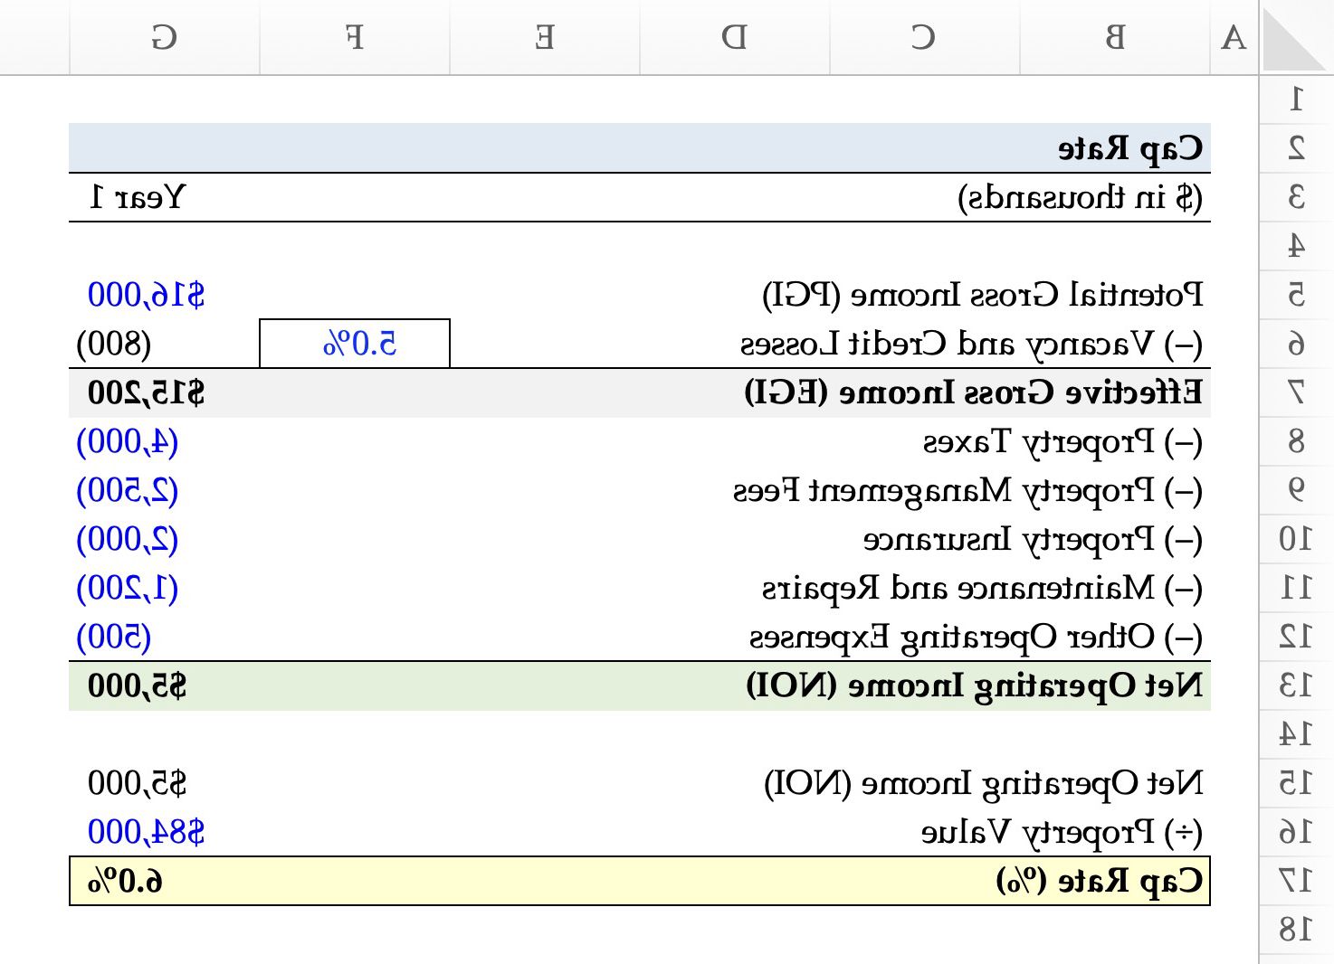Click the column G header
Screen dimensions: 1334x964
coord(164,38)
